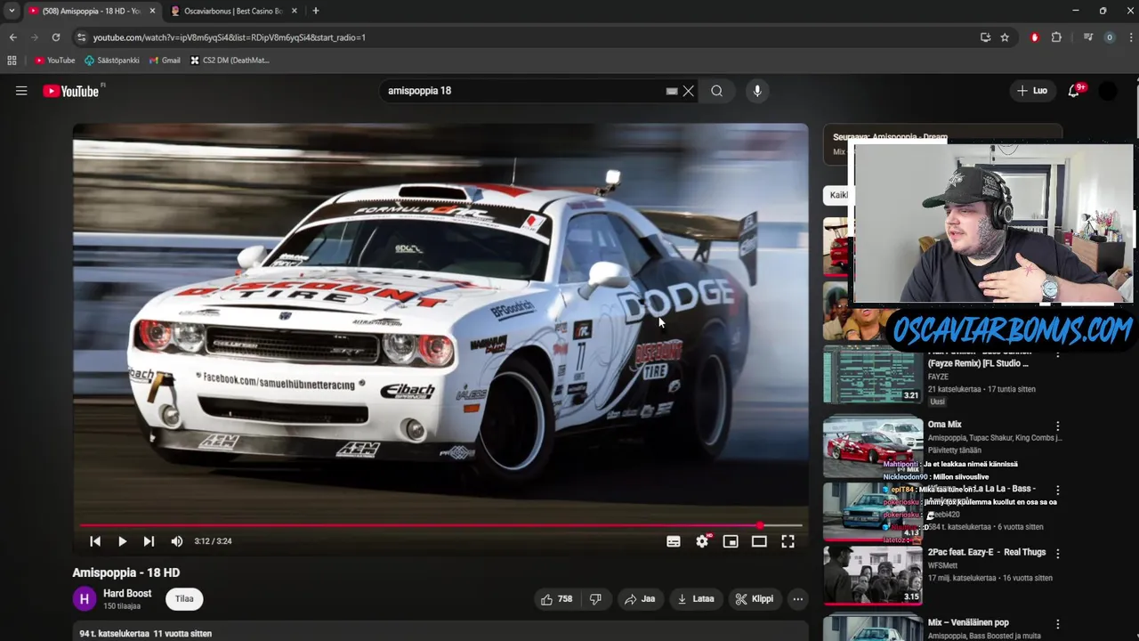Open player settings gear
The height and width of the screenshot is (641, 1139).
pos(702,541)
